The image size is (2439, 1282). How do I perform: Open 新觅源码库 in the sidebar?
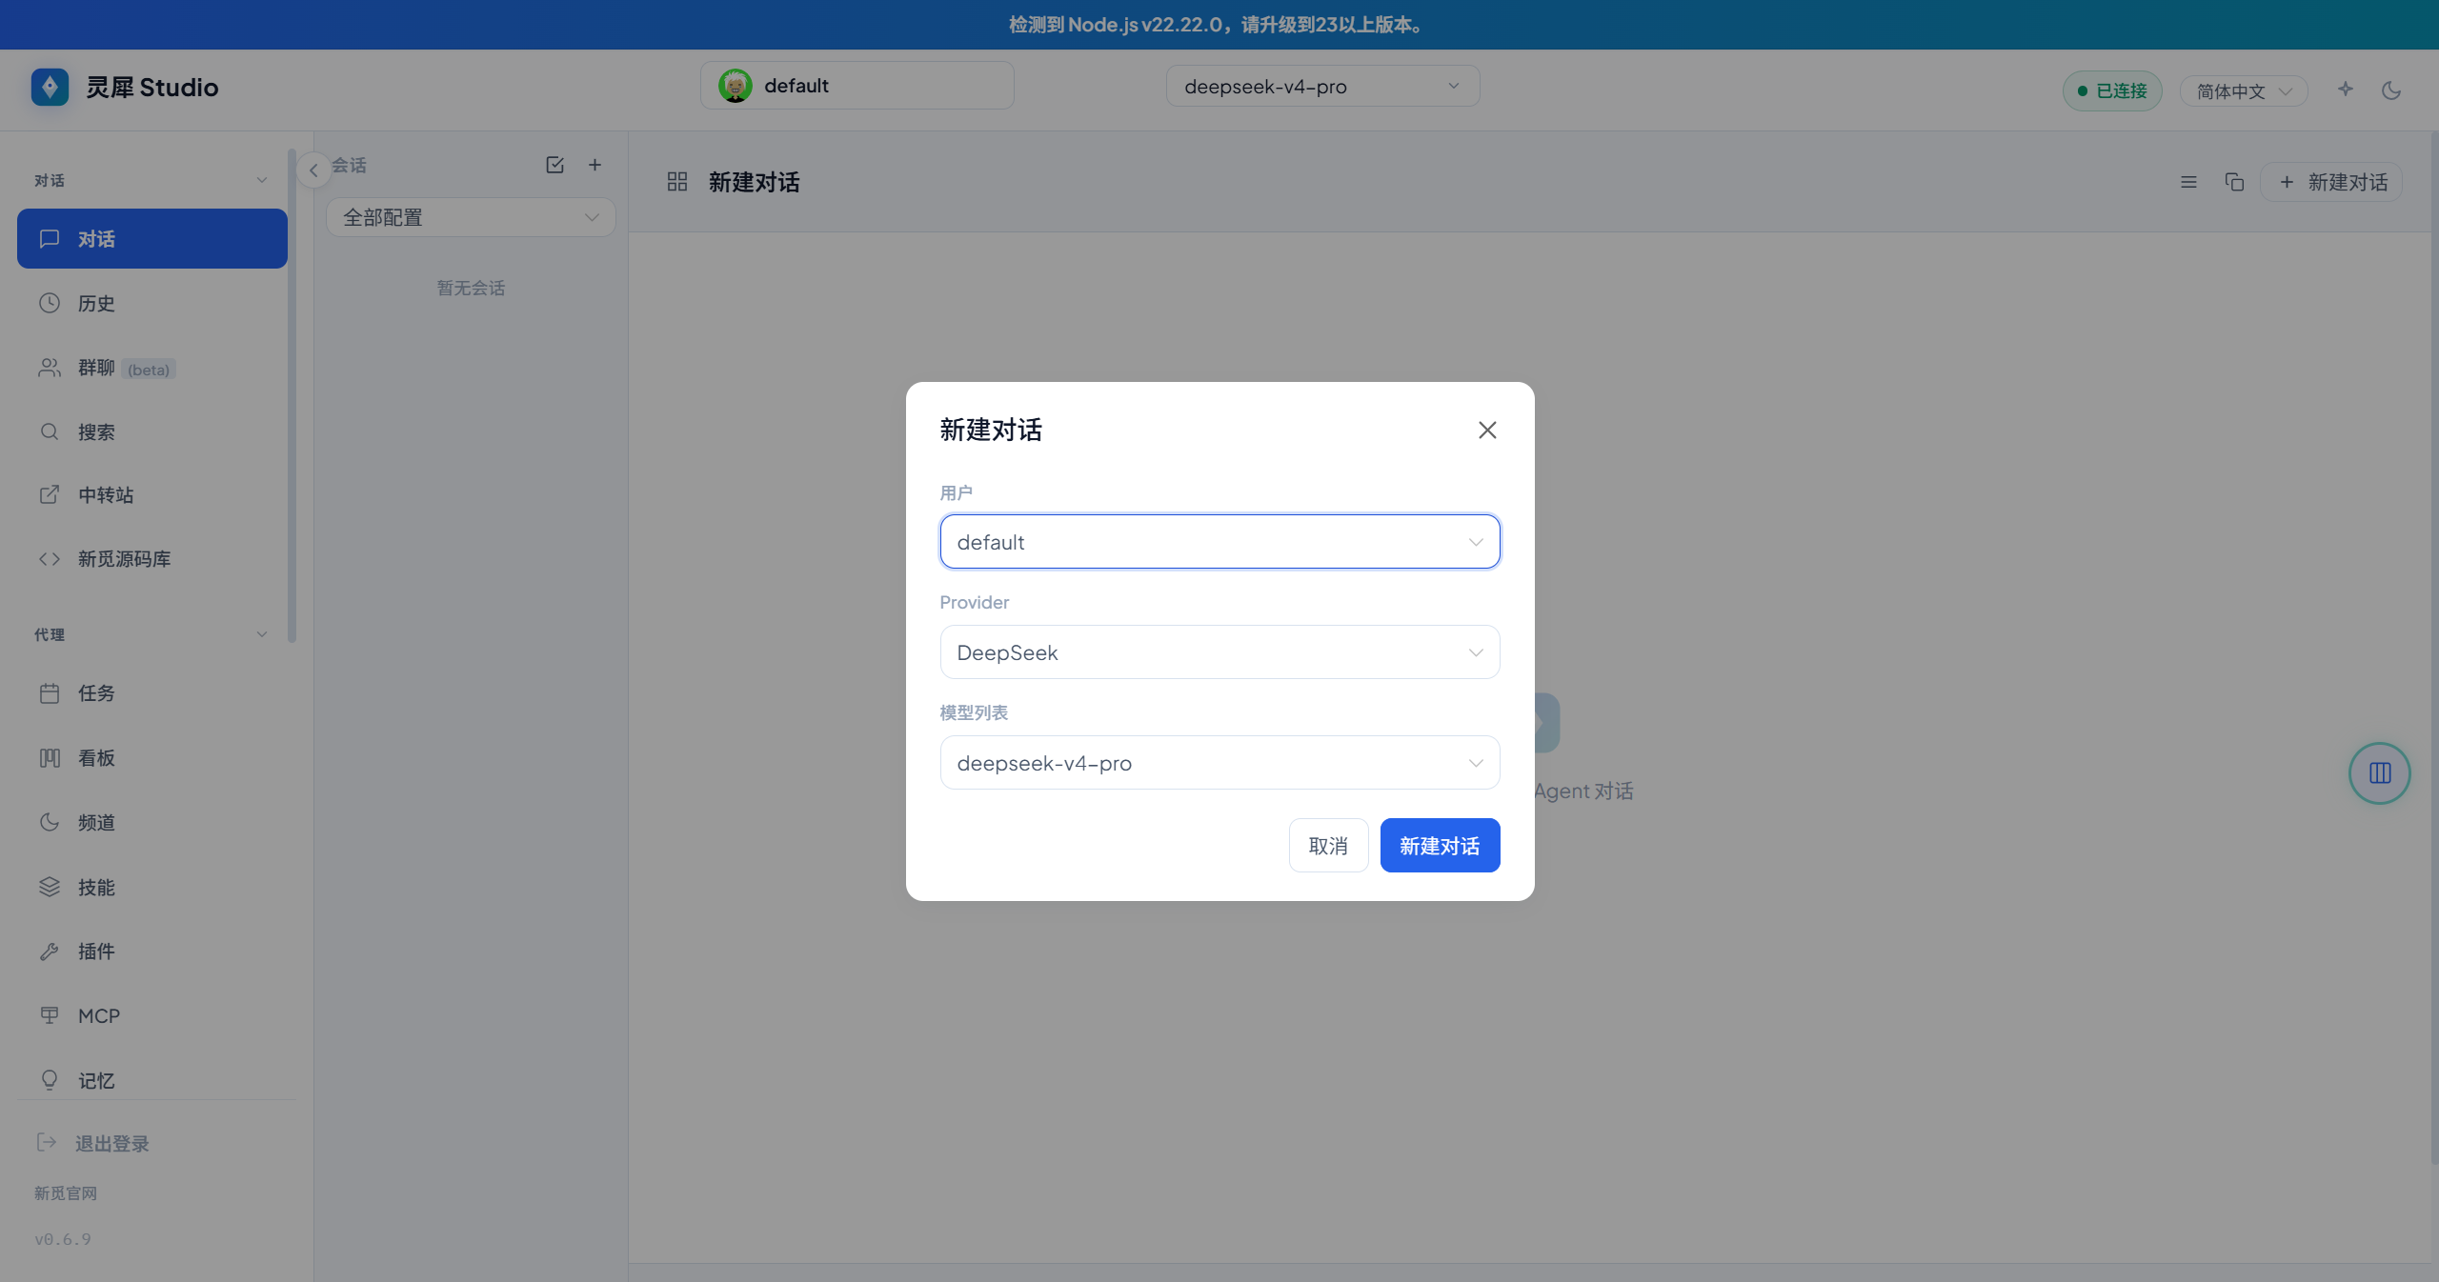[152, 559]
